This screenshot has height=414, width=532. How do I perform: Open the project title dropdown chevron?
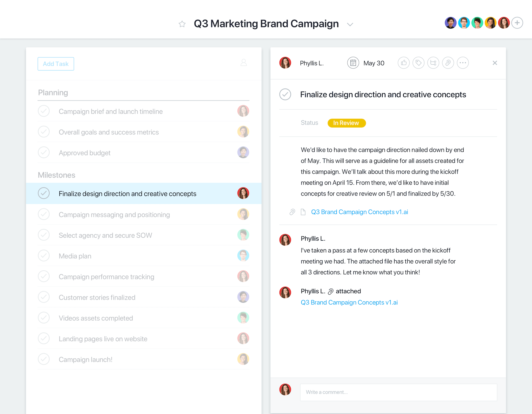(x=350, y=24)
